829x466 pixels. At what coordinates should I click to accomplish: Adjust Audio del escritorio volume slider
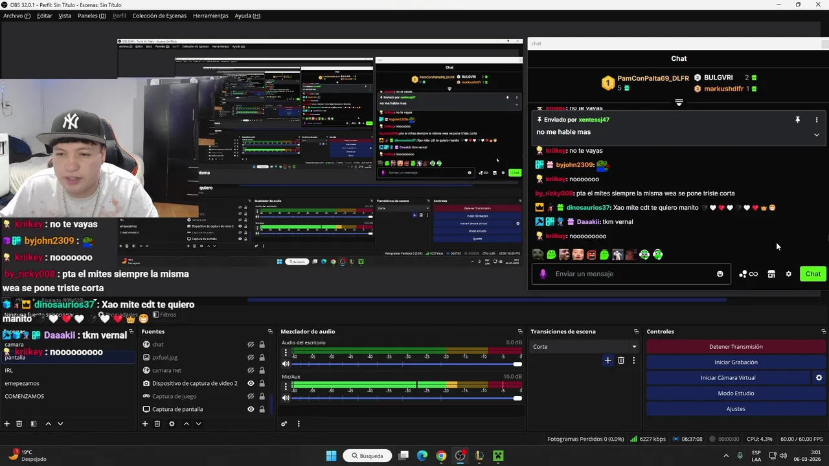407,364
